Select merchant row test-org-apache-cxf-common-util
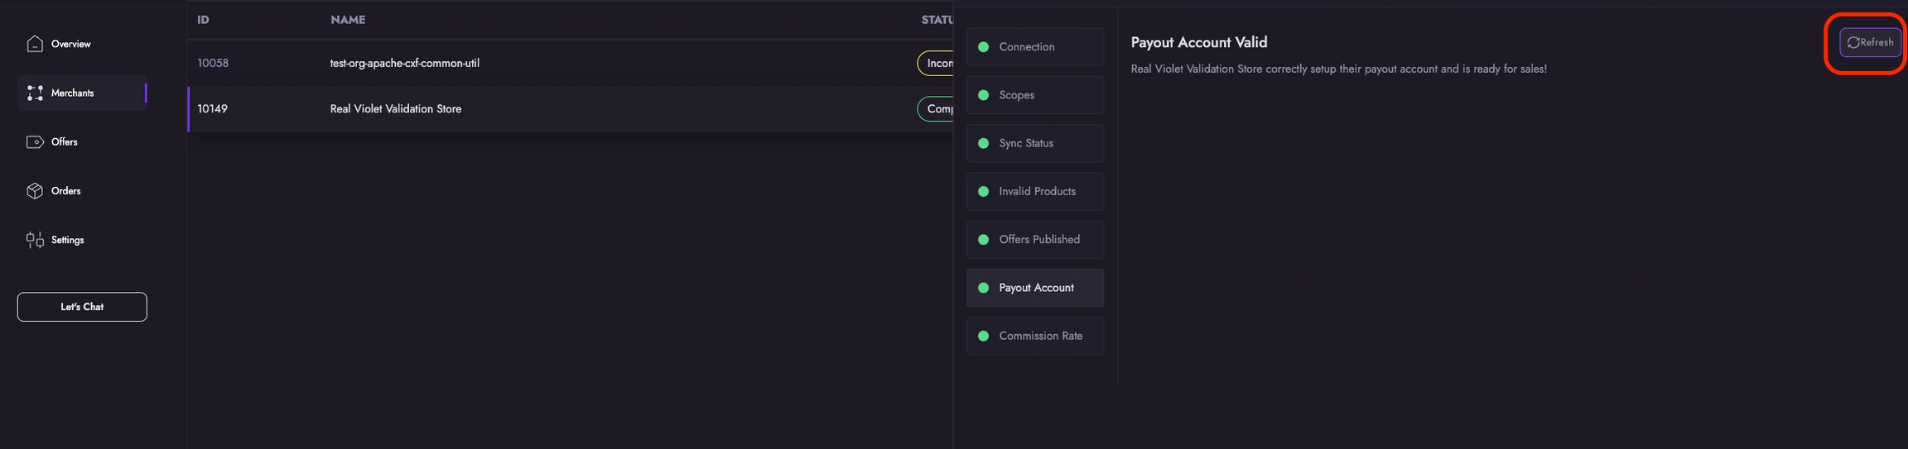This screenshot has height=449, width=1908. click(x=404, y=63)
